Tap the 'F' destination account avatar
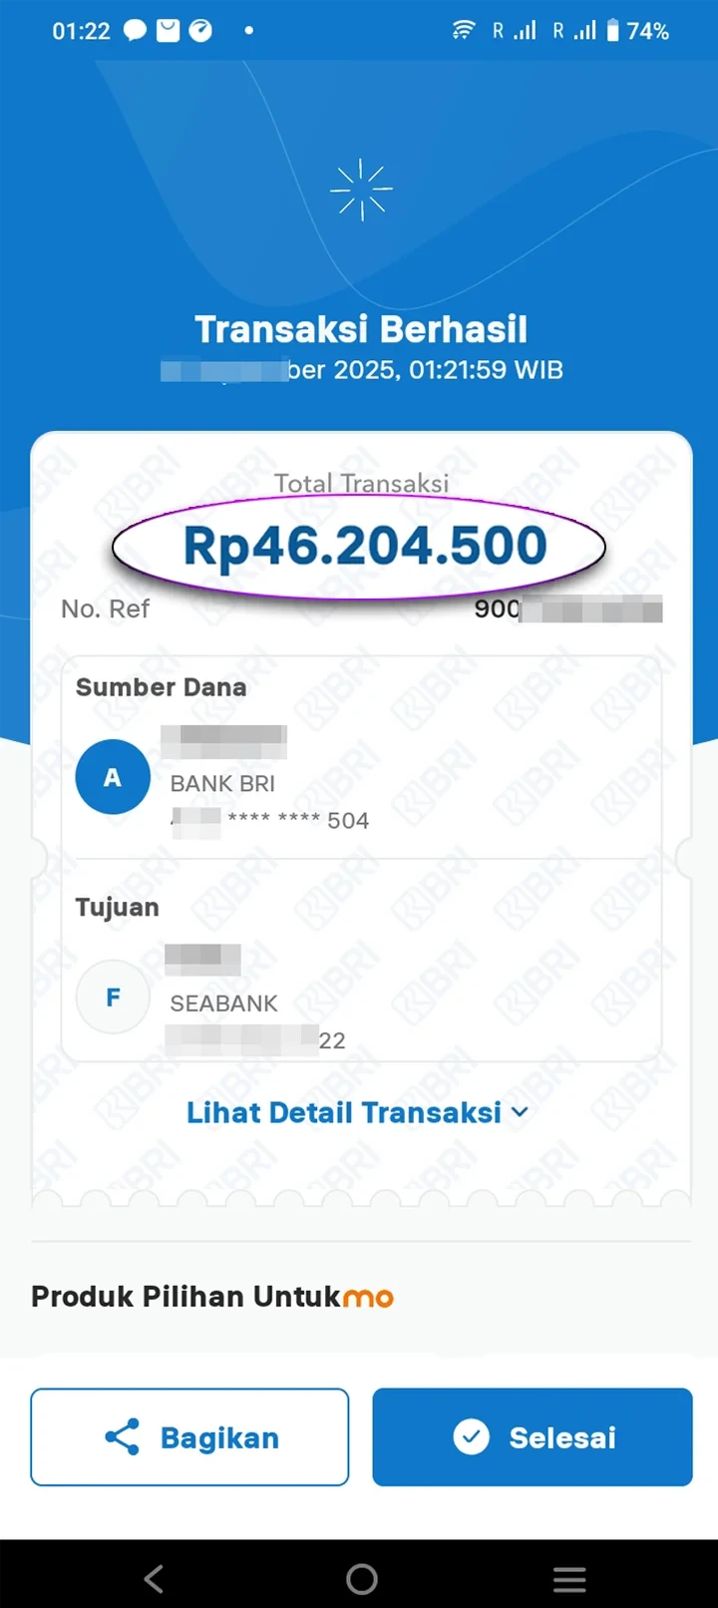The image size is (718, 1608). [113, 997]
